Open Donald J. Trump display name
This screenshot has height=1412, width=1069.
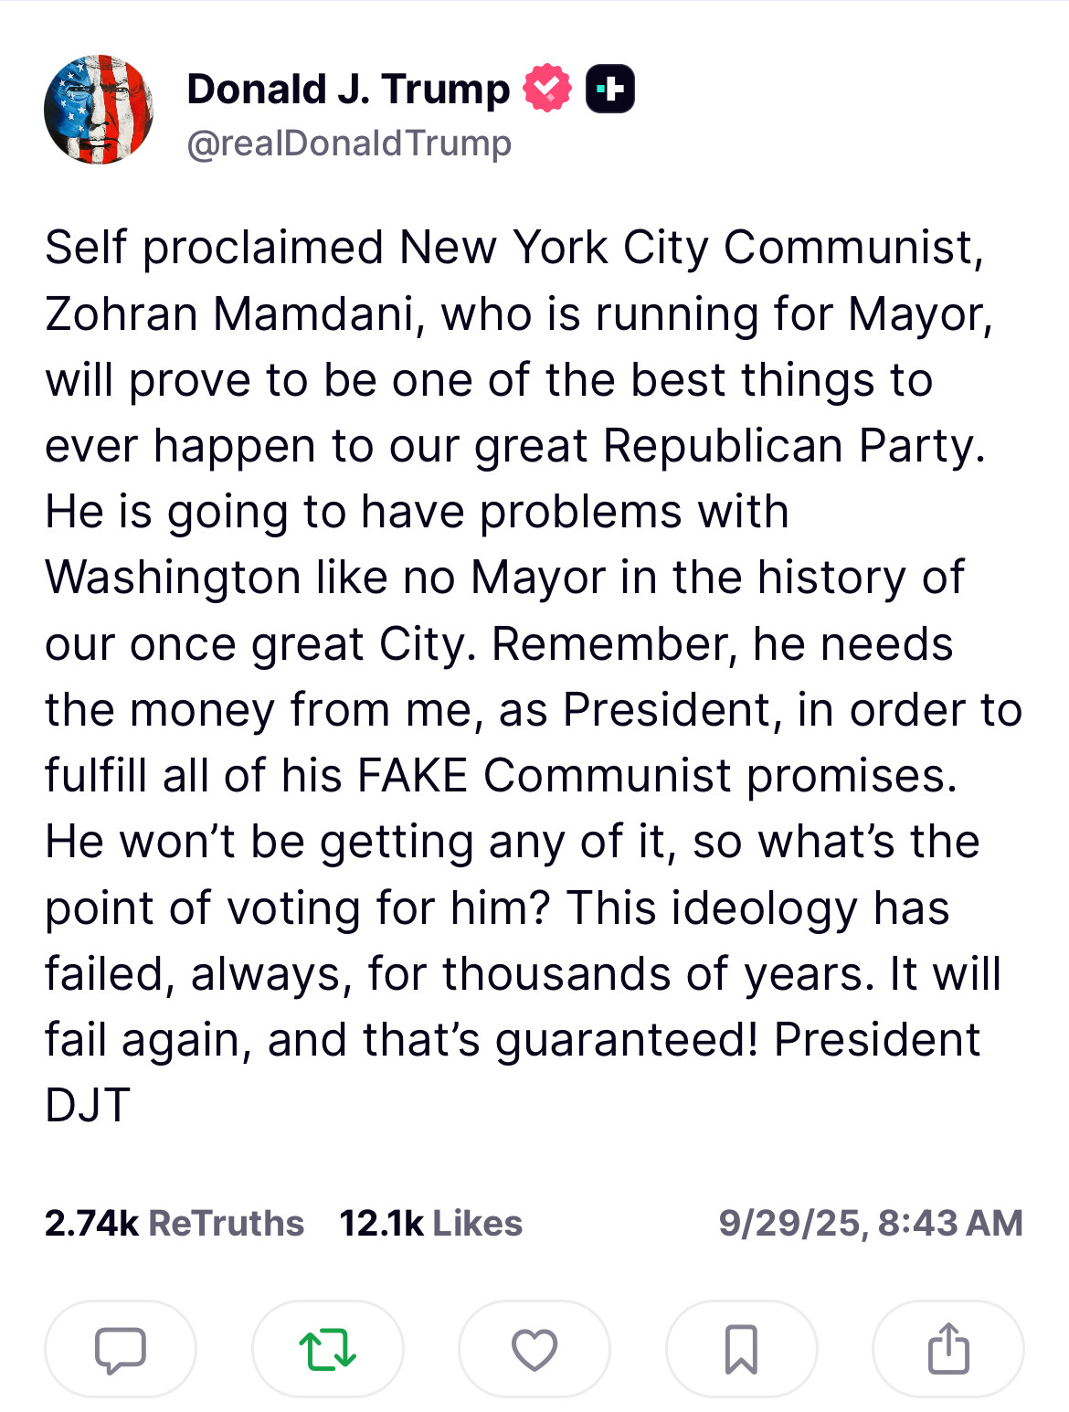[348, 90]
